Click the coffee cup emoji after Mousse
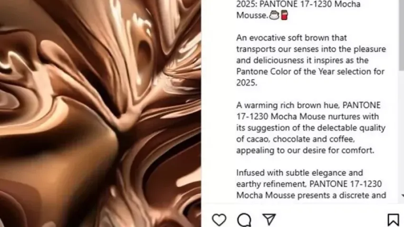 point(274,15)
